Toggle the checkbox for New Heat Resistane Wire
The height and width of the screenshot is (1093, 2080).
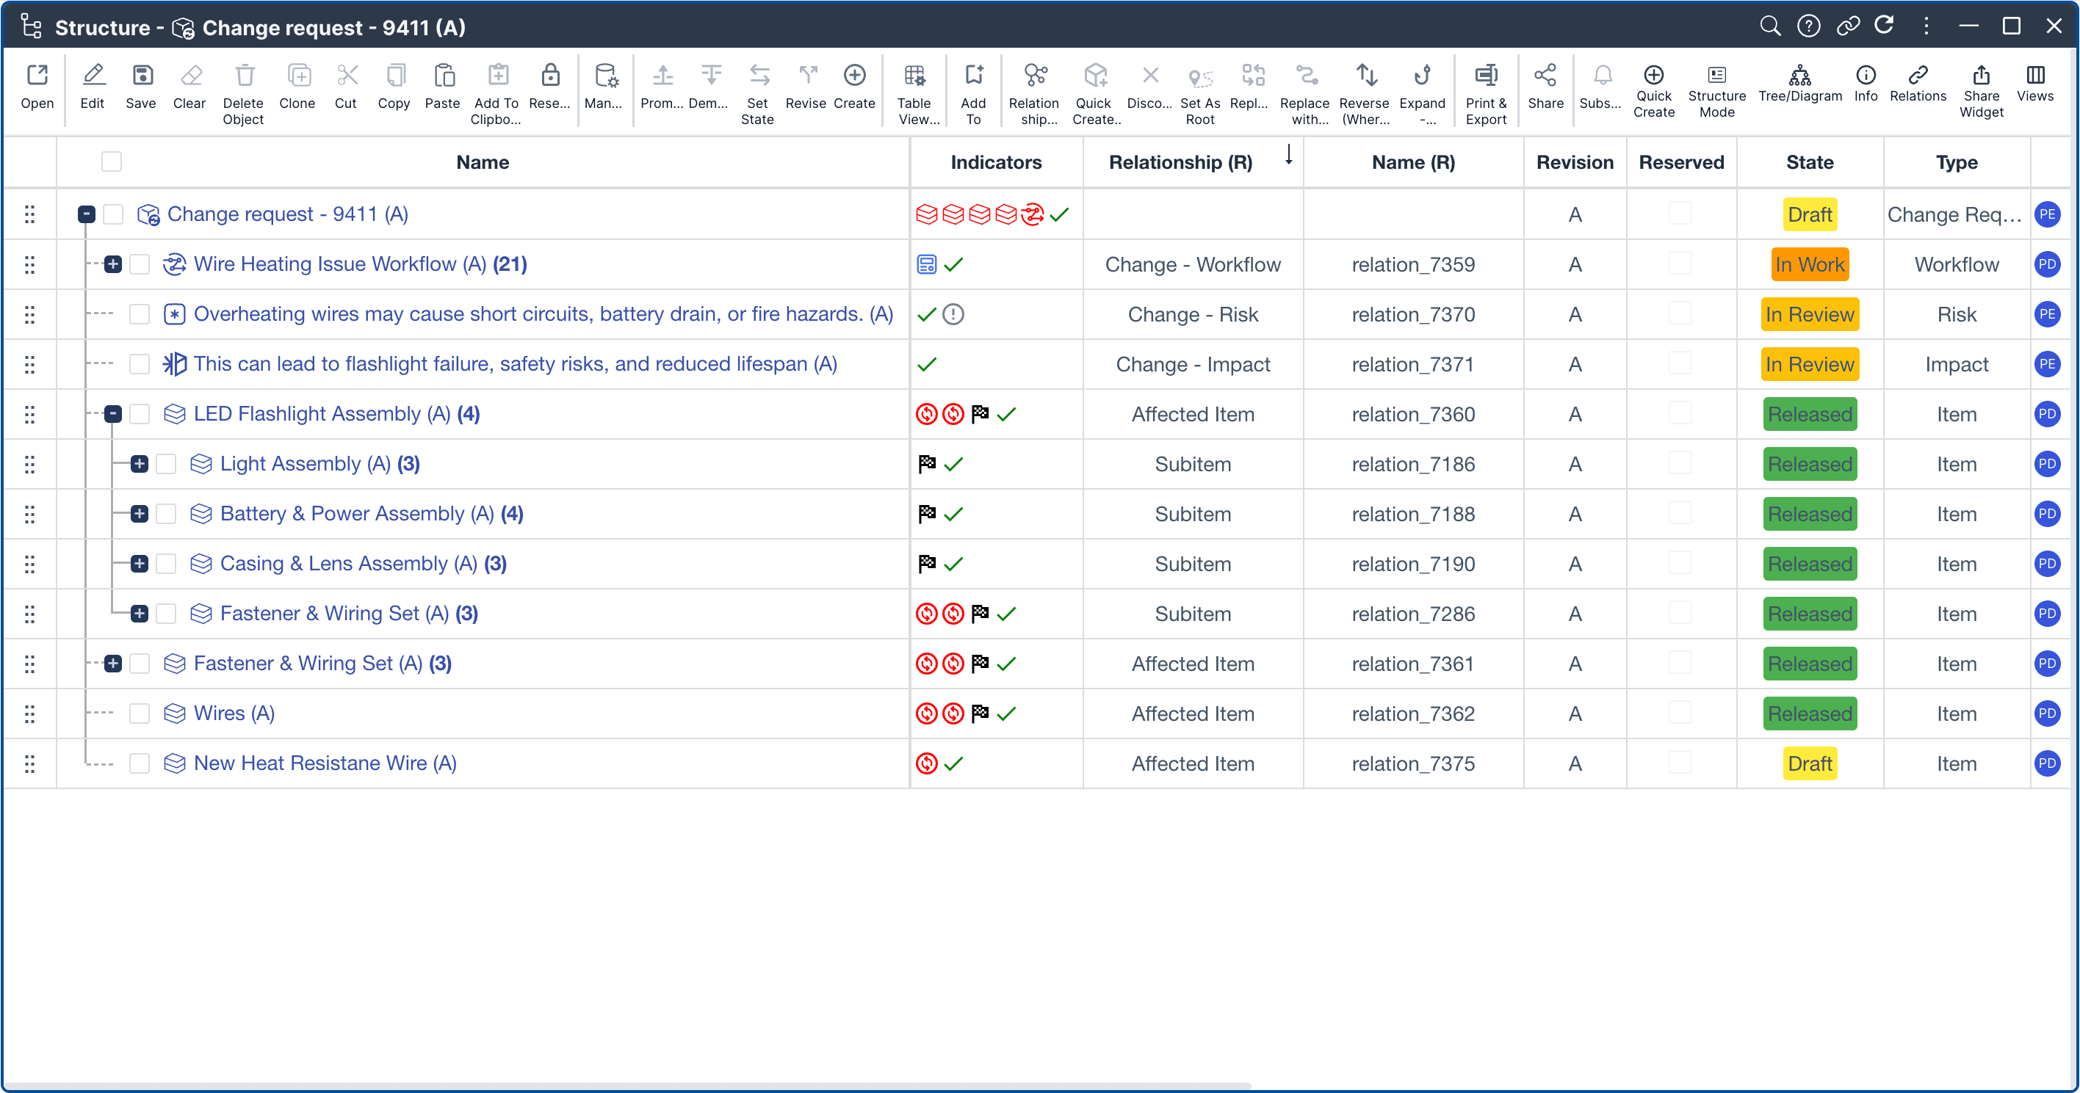pyautogui.click(x=140, y=763)
